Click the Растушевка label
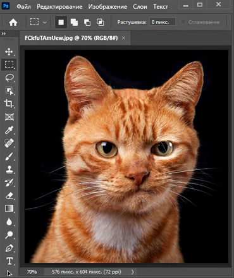Viewport: 234px width, 278px height. click(132, 22)
